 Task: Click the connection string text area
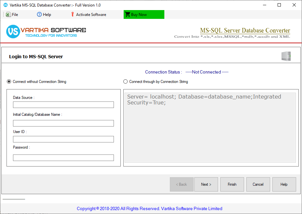tap(210, 127)
